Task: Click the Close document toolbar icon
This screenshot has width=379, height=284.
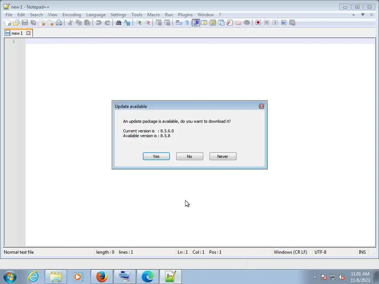Action: coord(42,23)
